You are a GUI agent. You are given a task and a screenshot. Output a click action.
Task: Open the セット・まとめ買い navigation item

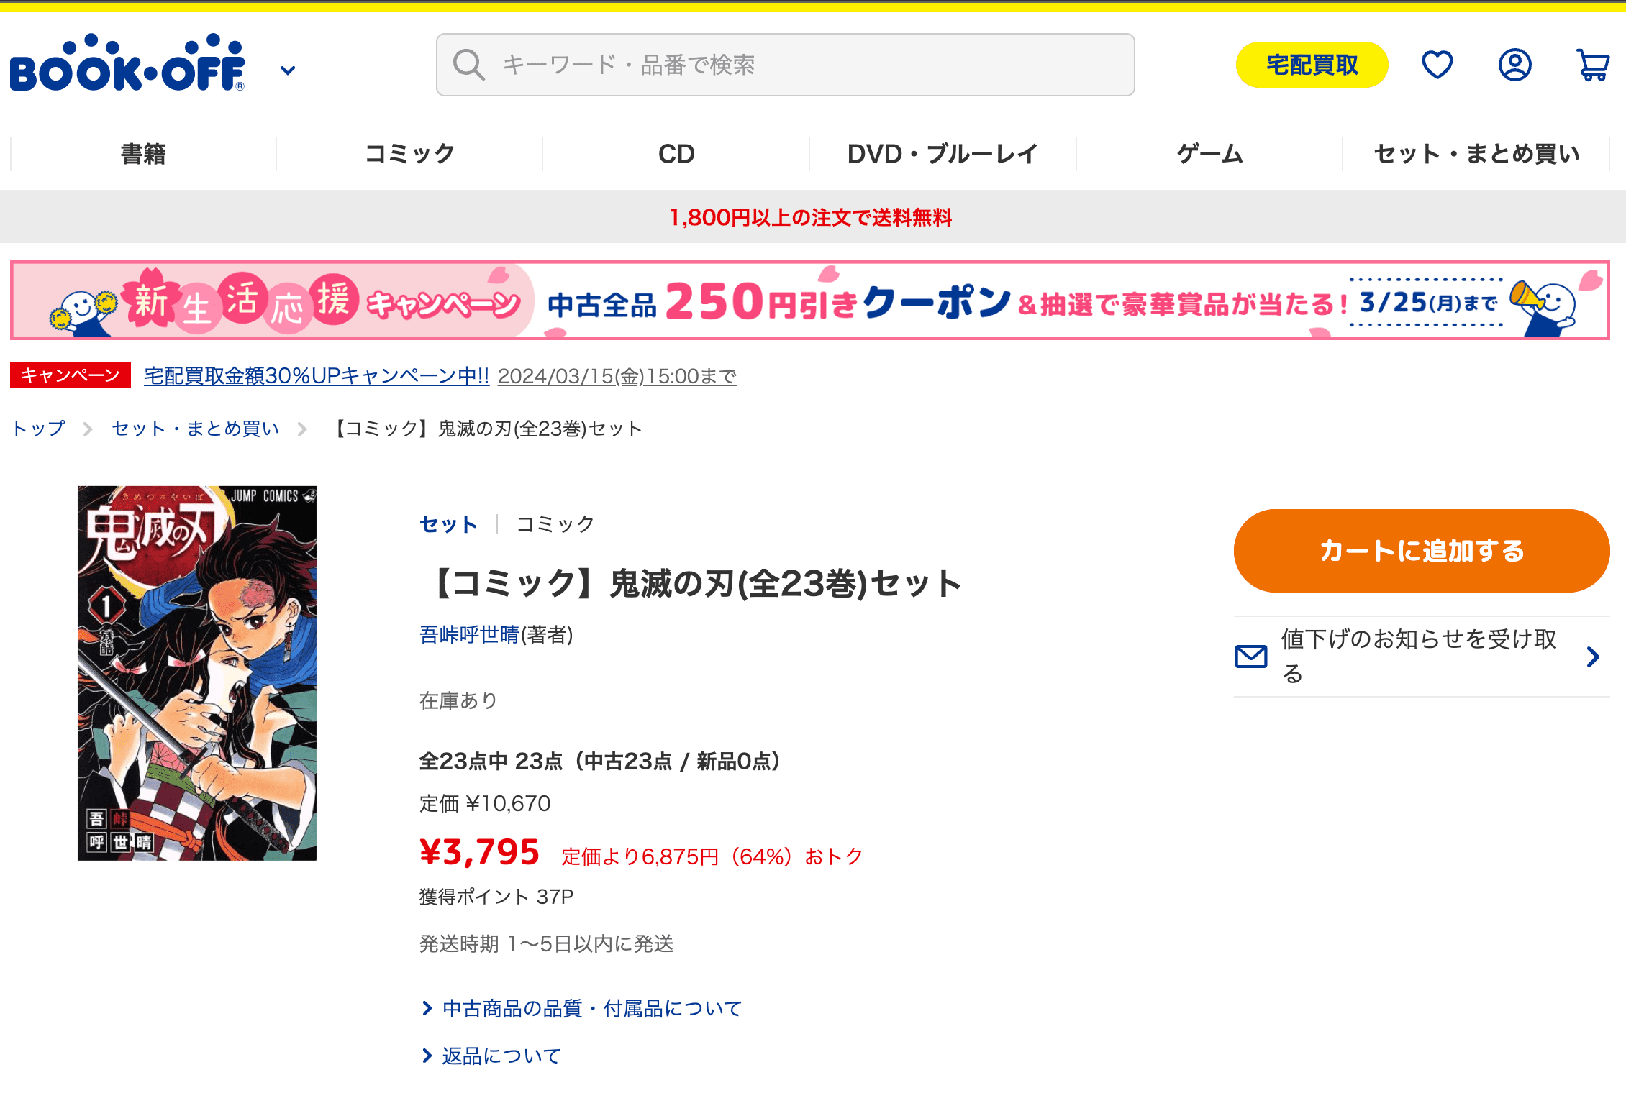(1476, 154)
